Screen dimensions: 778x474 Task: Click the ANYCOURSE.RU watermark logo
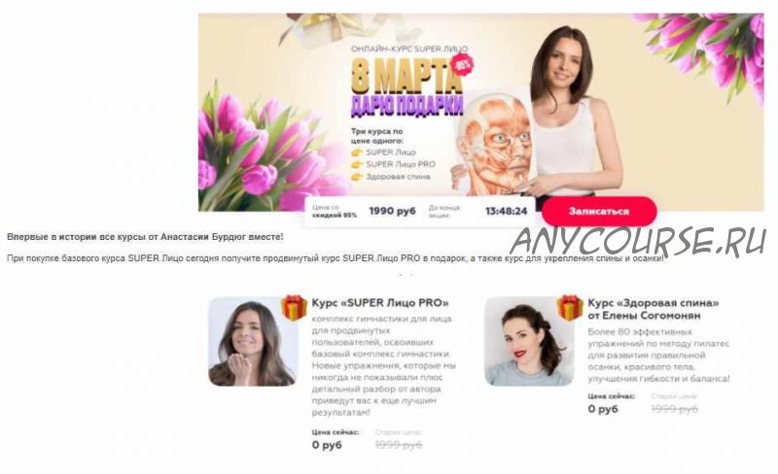638,242
